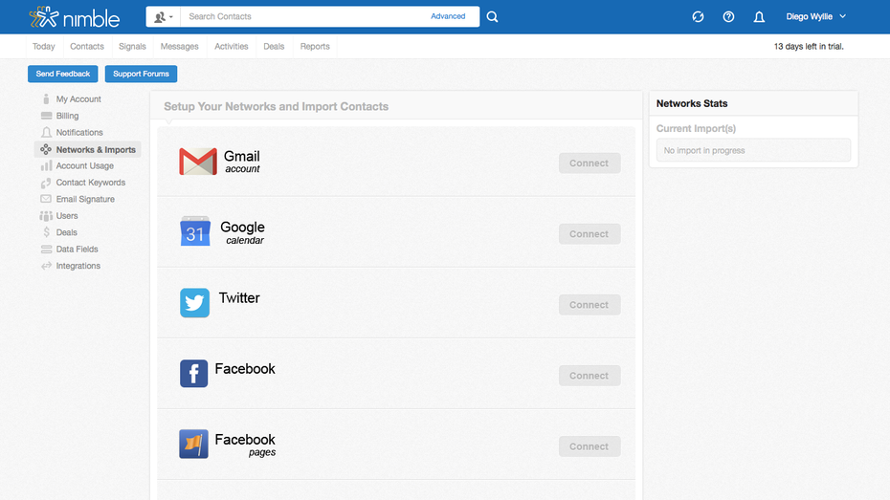
Task: Select My Account in sidebar
Action: click(x=78, y=99)
